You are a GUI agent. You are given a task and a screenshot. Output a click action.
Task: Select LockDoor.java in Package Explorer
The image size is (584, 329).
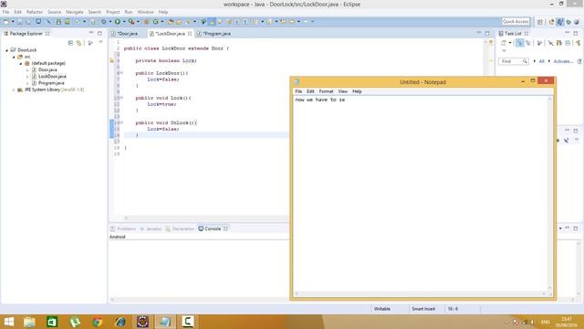[x=52, y=77]
